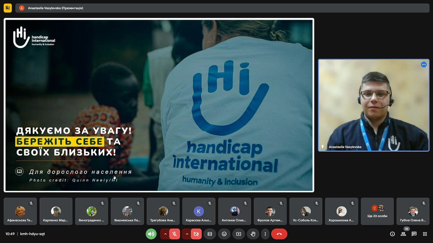The height and width of the screenshot is (243, 433).
Task: Click the 10:49 clock in the bottom bar
Action: 10,234
